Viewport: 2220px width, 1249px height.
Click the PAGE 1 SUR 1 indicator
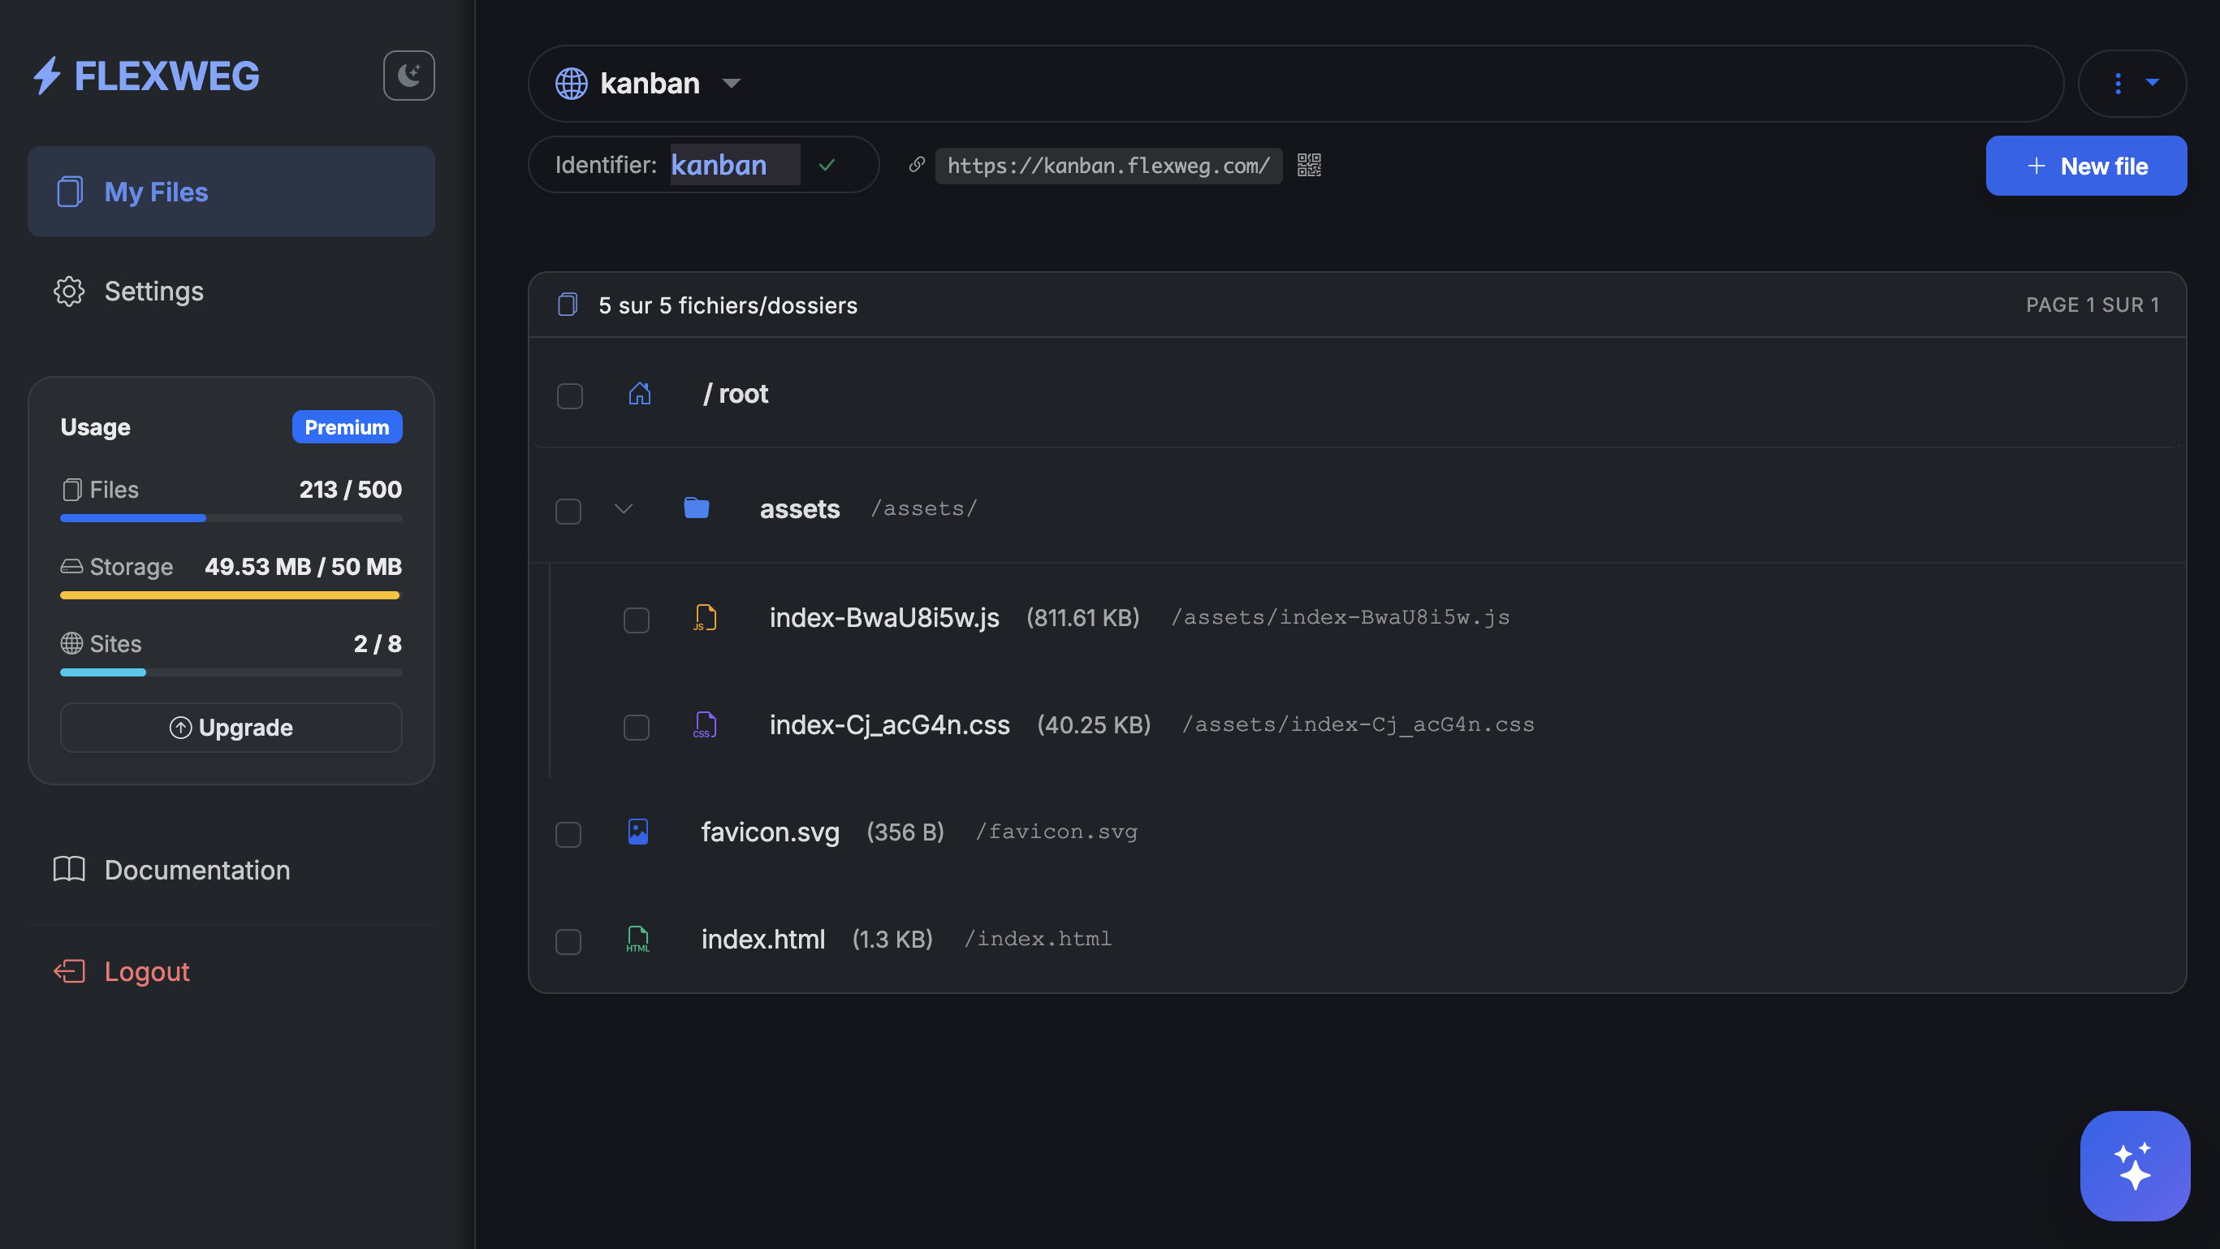click(2093, 305)
